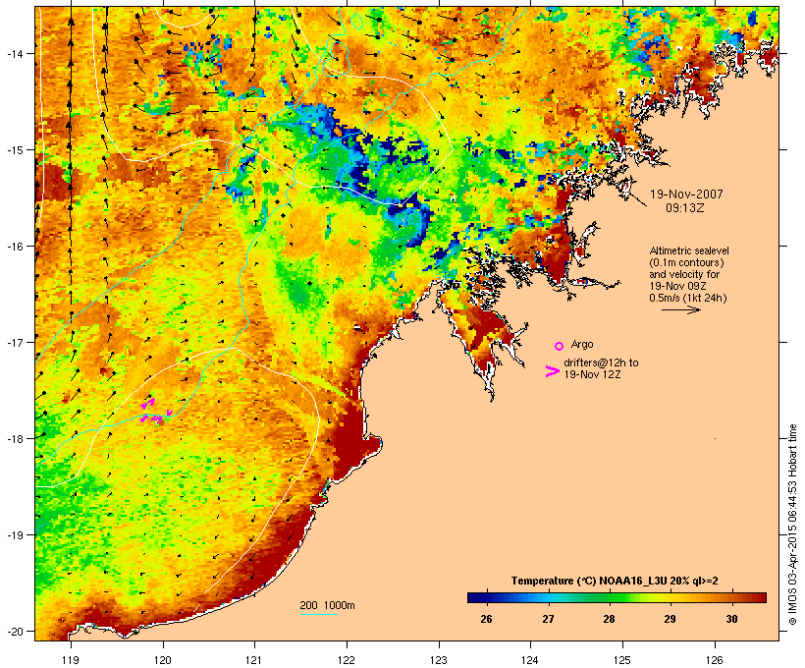Click the longitude axis label '120'
805x668 pixels.
(x=163, y=660)
